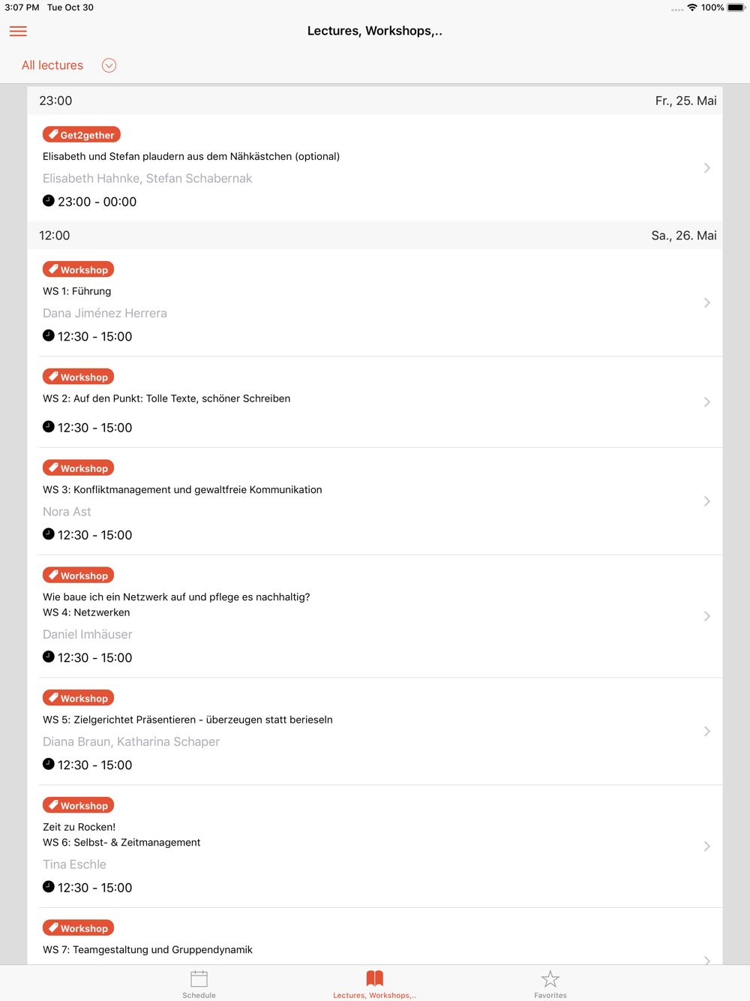Open details chevron for WS 2 Tolle Texte

pos(706,402)
